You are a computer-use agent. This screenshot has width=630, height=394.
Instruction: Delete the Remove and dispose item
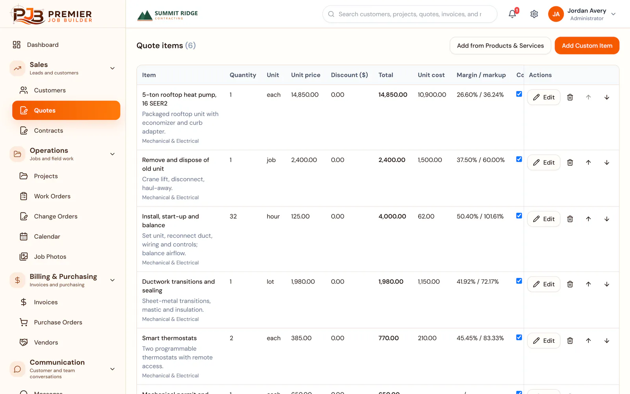(x=570, y=162)
